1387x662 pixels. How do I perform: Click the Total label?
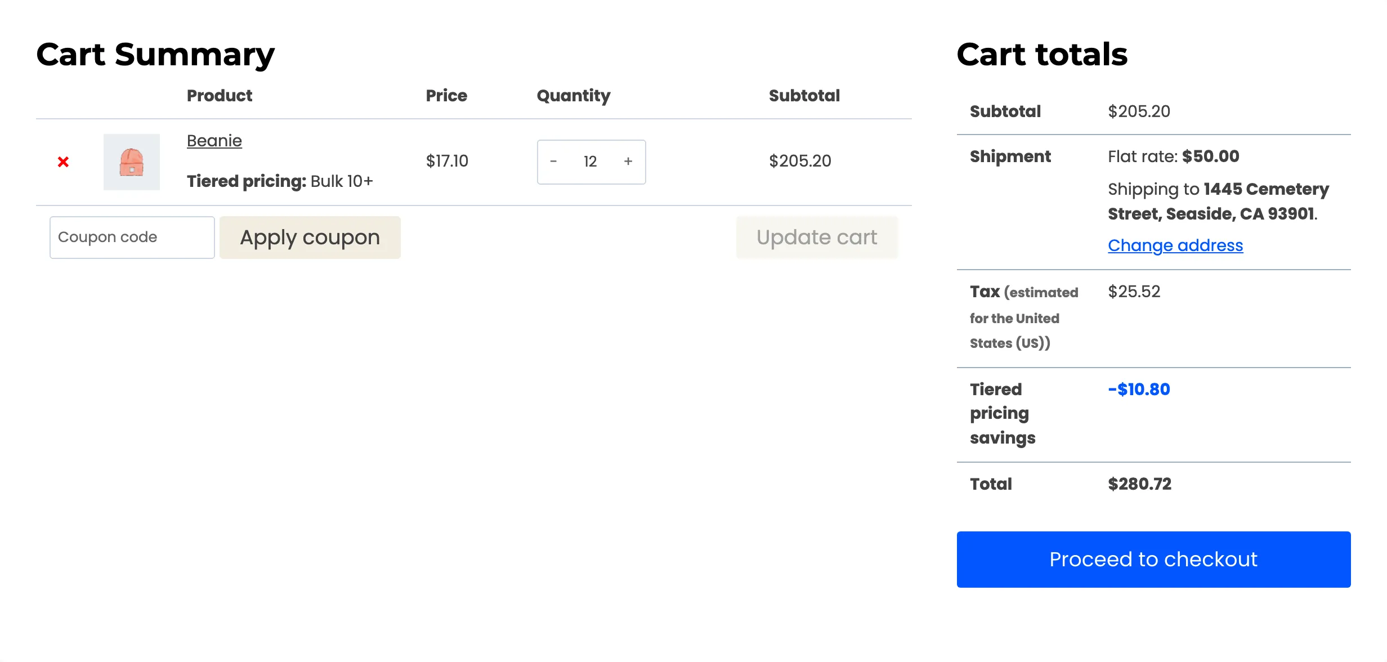[x=991, y=484]
